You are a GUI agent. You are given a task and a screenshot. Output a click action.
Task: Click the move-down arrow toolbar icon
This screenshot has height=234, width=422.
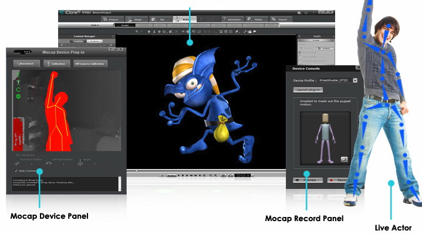coord(154,32)
